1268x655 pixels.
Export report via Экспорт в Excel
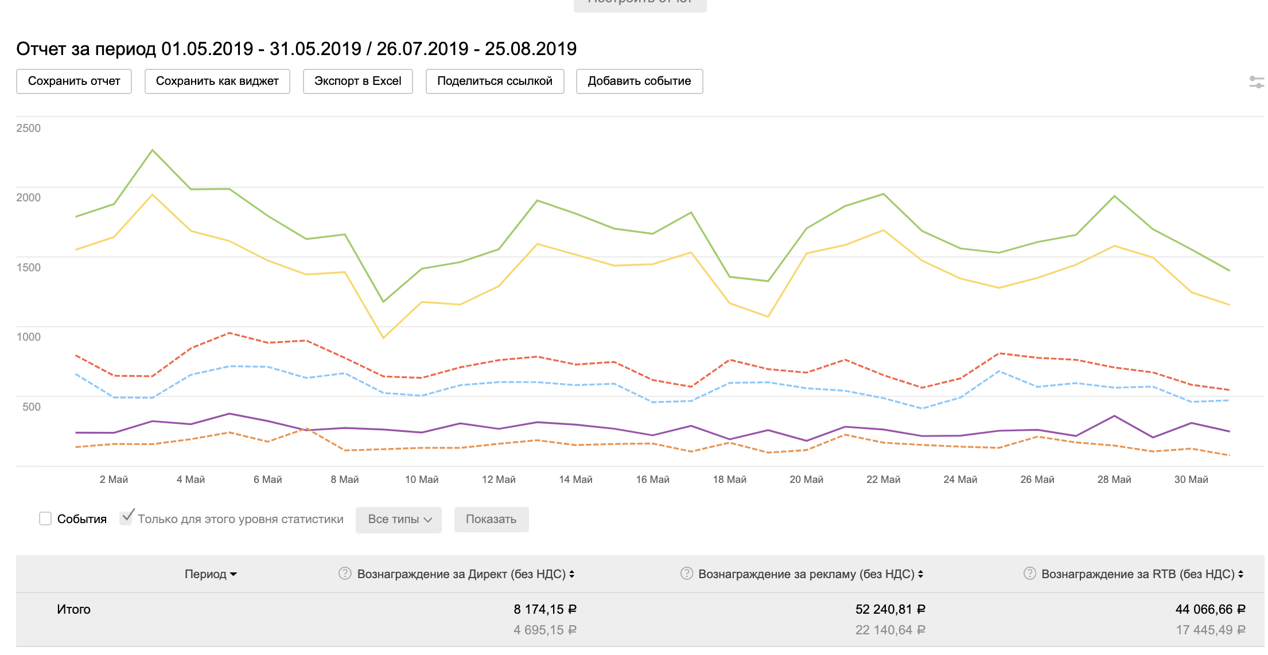point(357,81)
